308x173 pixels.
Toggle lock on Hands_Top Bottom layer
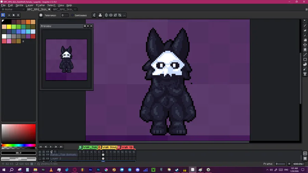pyautogui.click(x=43, y=155)
